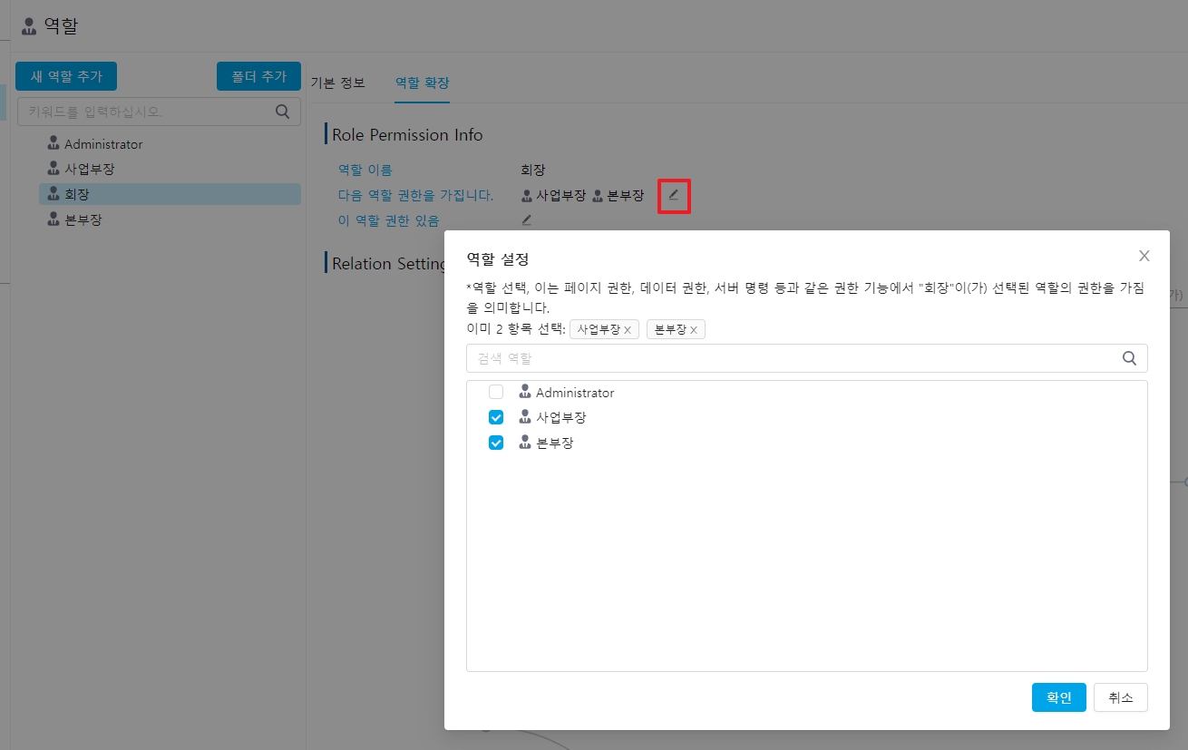Select 본부장 in the left role tree
The width and height of the screenshot is (1188, 750).
click(x=83, y=219)
